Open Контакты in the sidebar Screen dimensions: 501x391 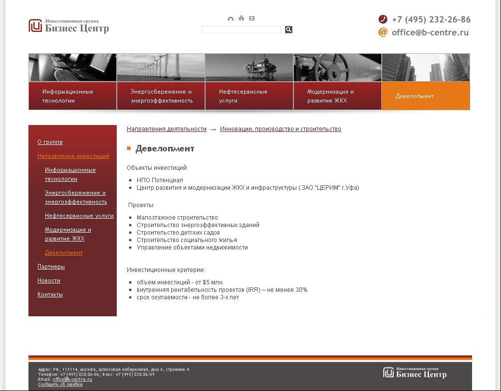(50, 295)
